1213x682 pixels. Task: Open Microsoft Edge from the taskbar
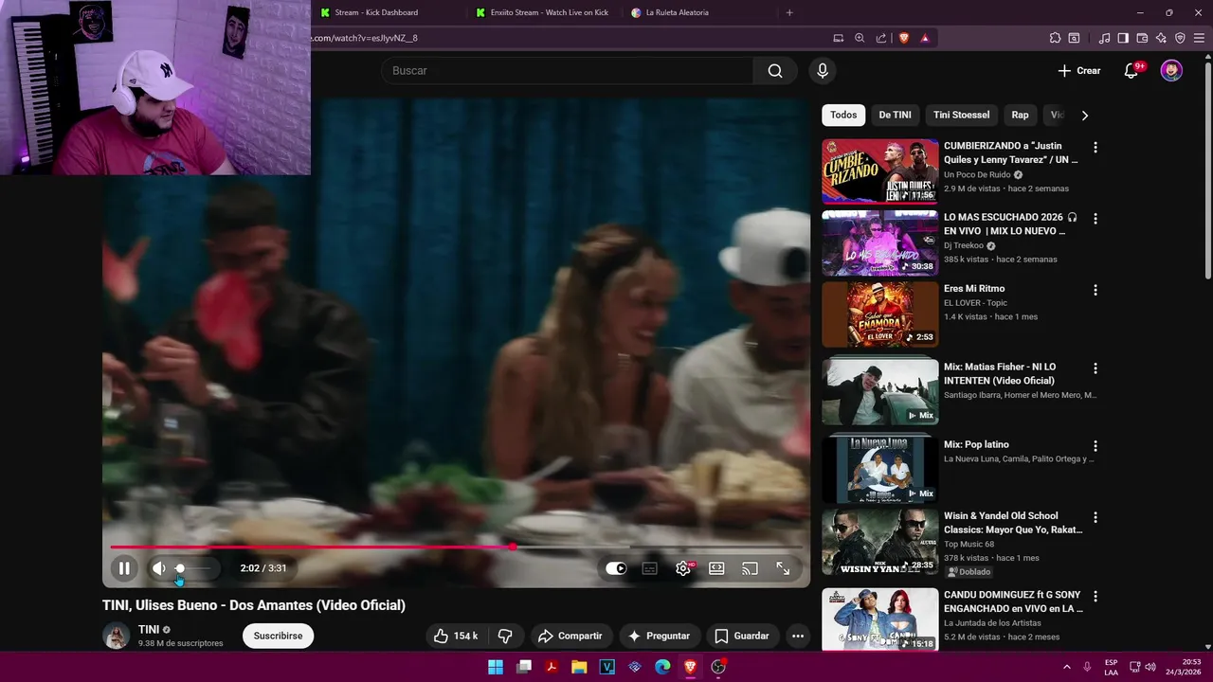662,667
